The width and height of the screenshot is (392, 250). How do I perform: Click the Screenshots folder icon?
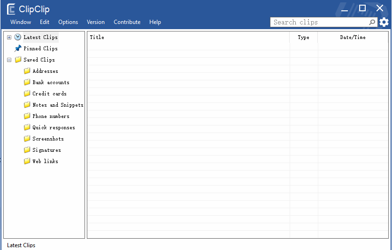27,139
